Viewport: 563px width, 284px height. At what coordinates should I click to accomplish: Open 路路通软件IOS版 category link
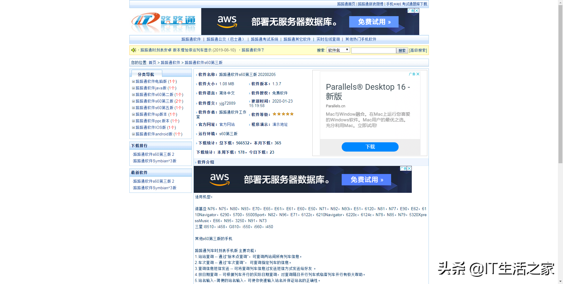tap(151, 127)
